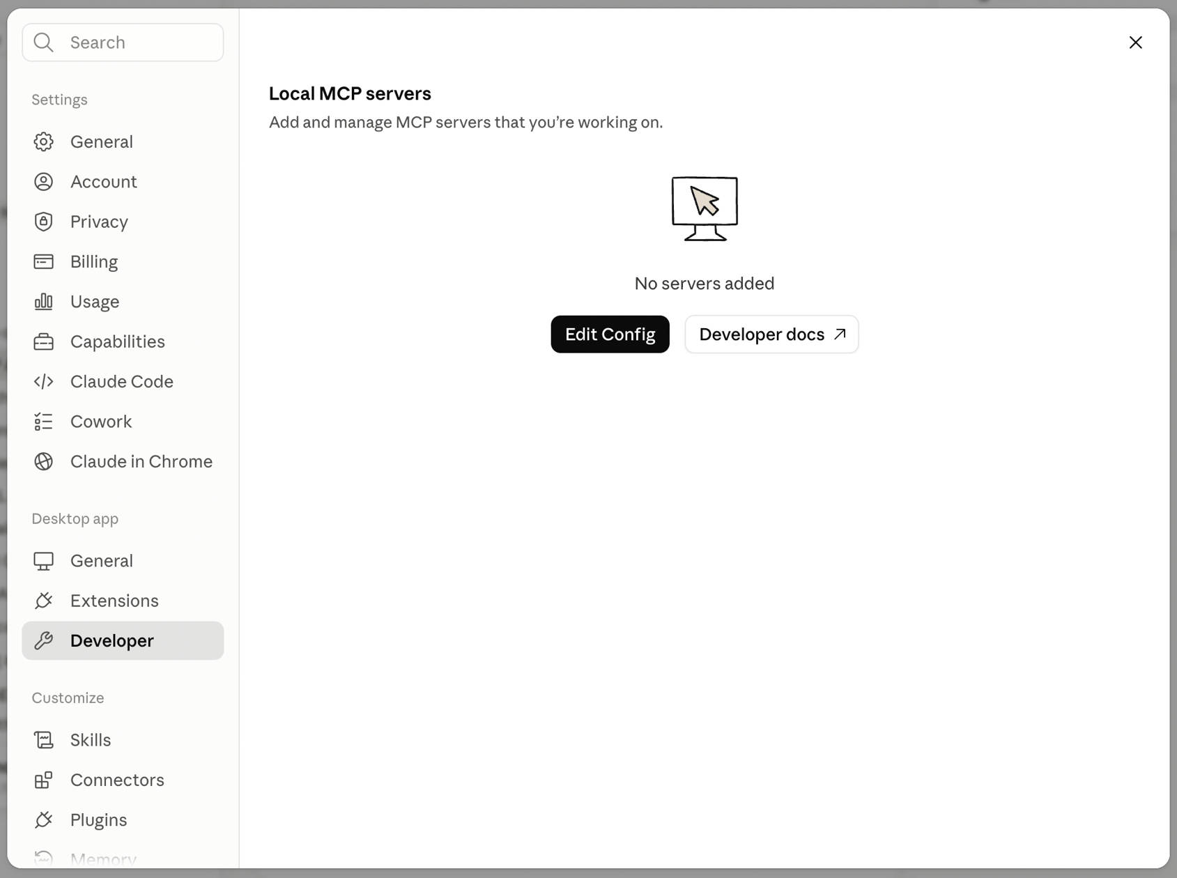The height and width of the screenshot is (878, 1177).
Task: Click the Connectors blocks icon
Action: pos(43,780)
